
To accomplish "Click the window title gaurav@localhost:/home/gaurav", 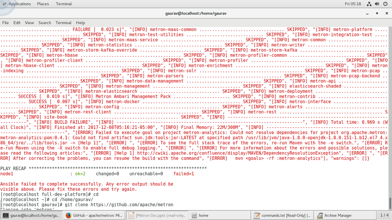I will [196, 13].
